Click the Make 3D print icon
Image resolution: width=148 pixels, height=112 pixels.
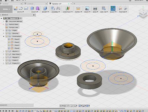95,8
